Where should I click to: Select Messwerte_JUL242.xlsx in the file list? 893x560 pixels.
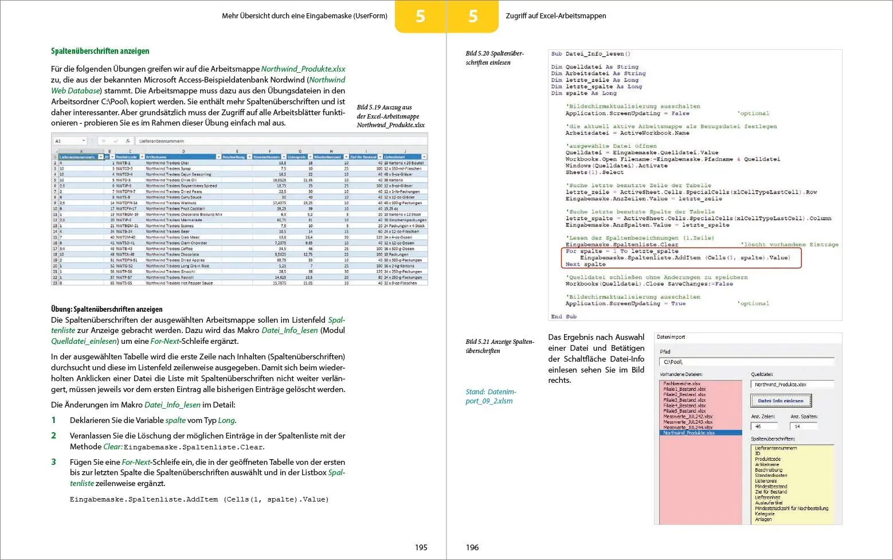(701, 417)
